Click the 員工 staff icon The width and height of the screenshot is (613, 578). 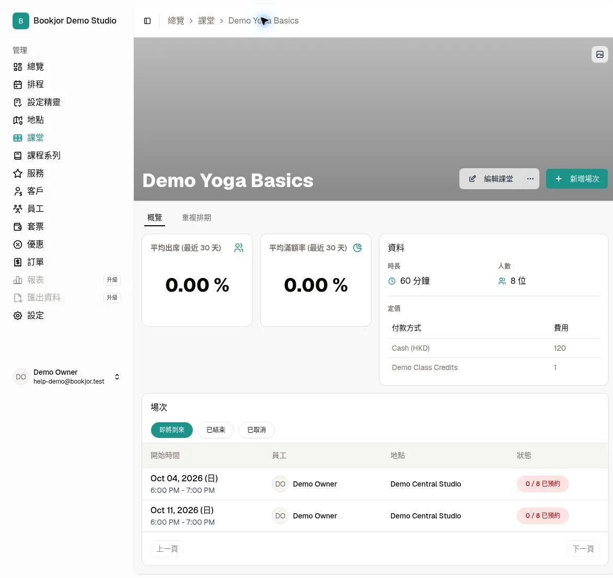click(x=18, y=209)
